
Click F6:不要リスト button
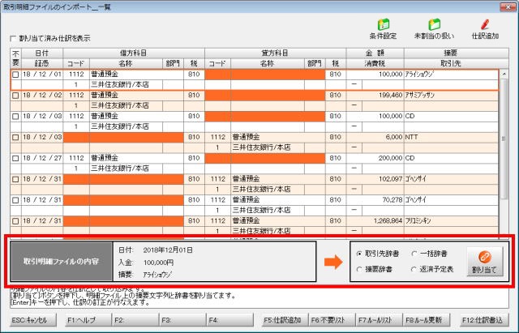tap(332, 320)
